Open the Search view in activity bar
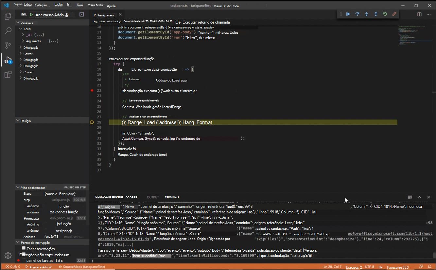 pyautogui.click(x=8, y=31)
